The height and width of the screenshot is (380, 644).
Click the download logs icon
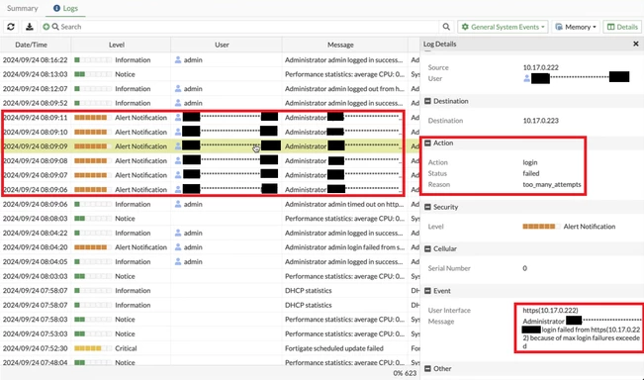[x=29, y=27]
